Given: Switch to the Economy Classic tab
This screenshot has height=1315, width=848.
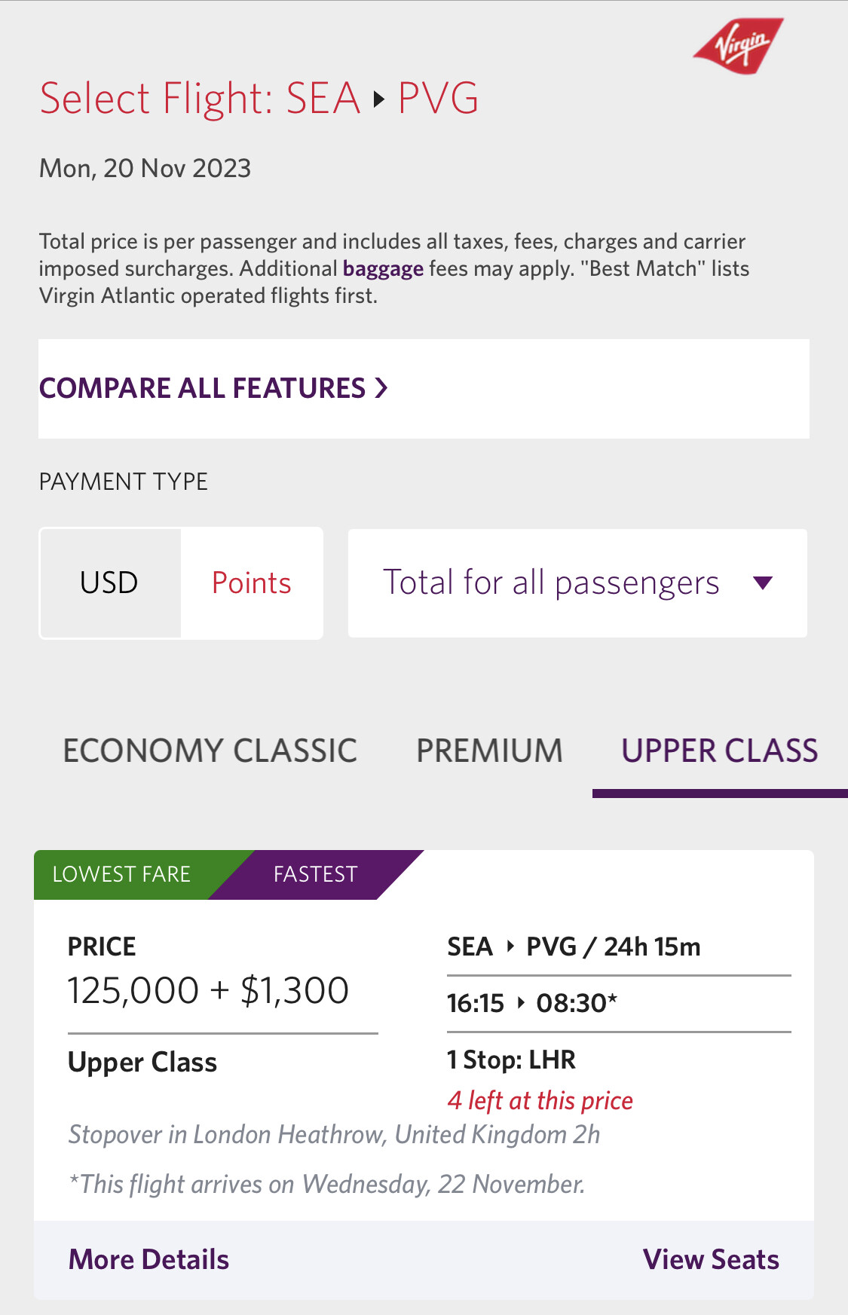Looking at the screenshot, I should [x=210, y=751].
